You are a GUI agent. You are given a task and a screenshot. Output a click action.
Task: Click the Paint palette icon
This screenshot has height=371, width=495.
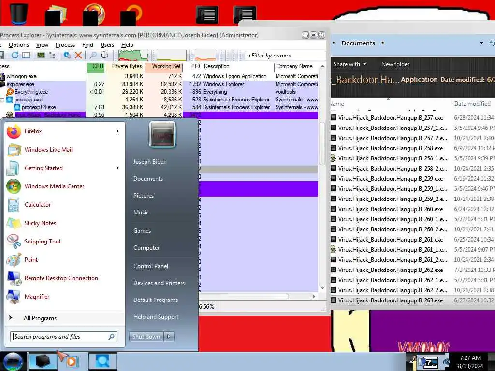coord(14,260)
